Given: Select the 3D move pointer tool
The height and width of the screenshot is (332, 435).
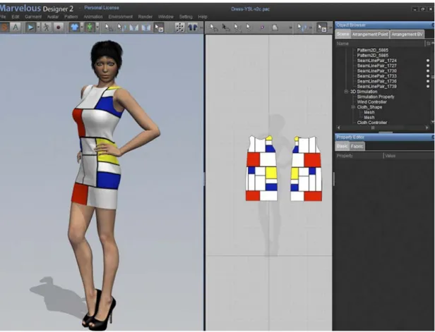Looking at the screenshot, I should tap(109, 27).
